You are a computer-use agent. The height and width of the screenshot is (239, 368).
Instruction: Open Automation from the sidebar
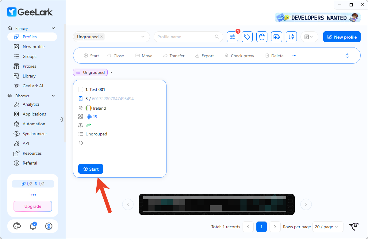34,124
